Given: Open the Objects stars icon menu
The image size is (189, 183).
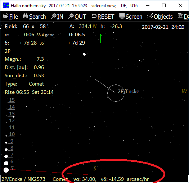Looking at the screenshot, I should 150,16.
